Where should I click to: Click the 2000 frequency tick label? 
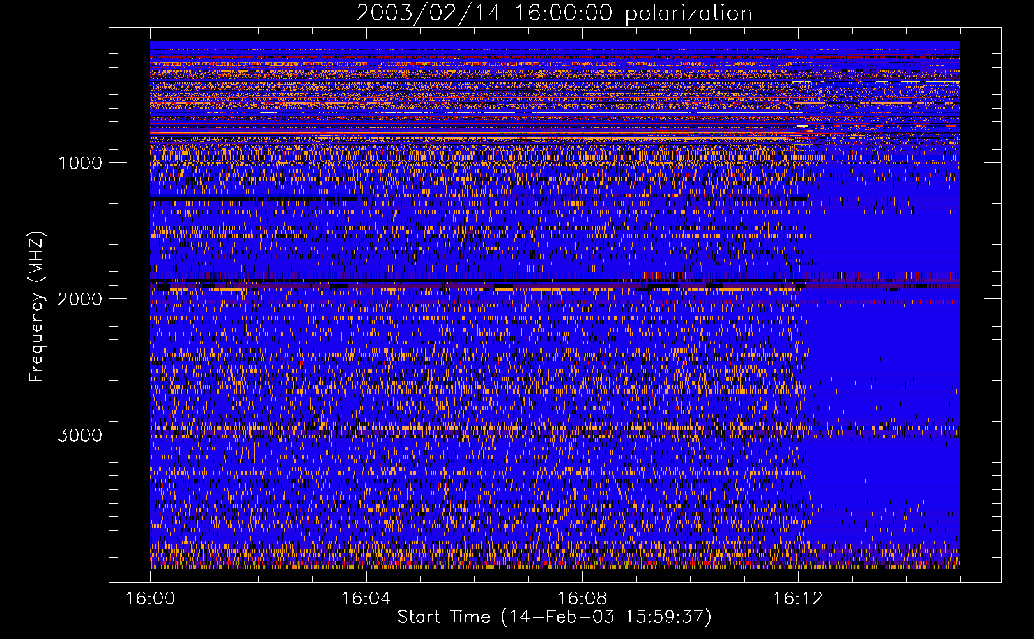pos(80,299)
